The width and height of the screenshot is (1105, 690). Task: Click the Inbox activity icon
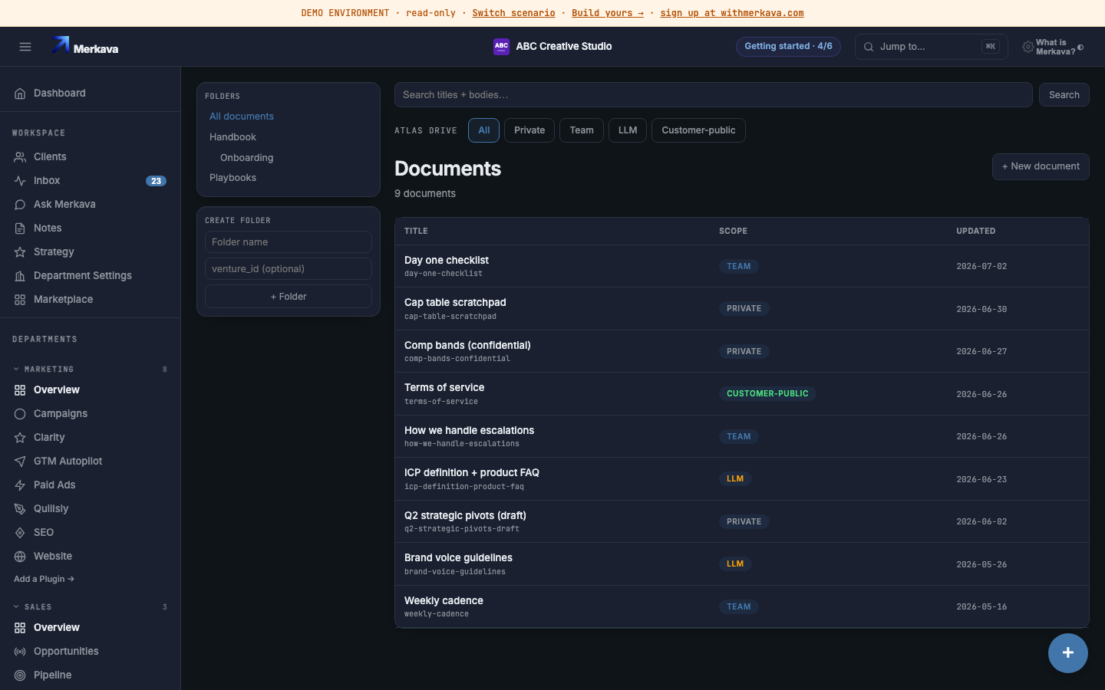(x=20, y=181)
